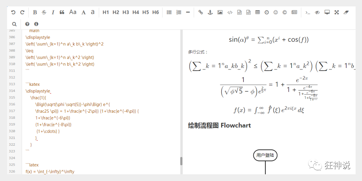Screen dimensions: 362x181
Task: Click "{1+\cdots} }" on line 320
Action: pos(48,132)
